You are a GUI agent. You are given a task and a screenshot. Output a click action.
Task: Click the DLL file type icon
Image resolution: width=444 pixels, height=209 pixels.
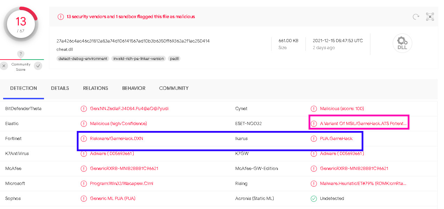pos(402,44)
